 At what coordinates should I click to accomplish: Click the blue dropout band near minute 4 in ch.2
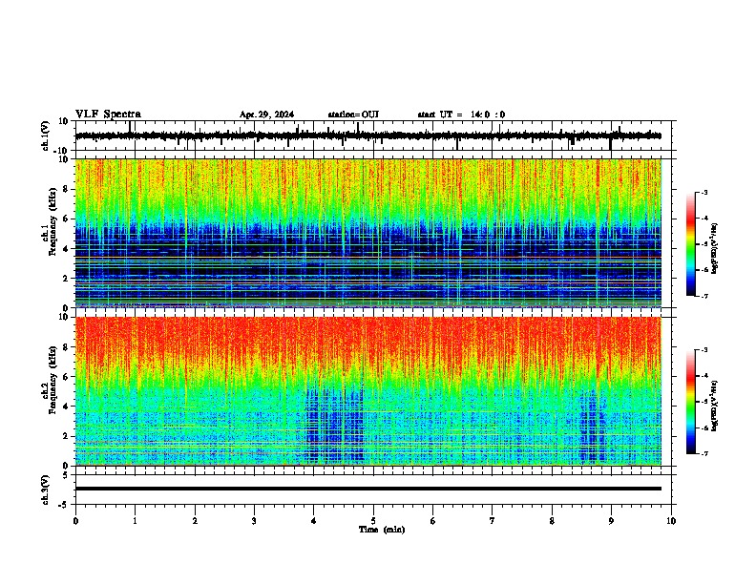pyautogui.click(x=335, y=424)
